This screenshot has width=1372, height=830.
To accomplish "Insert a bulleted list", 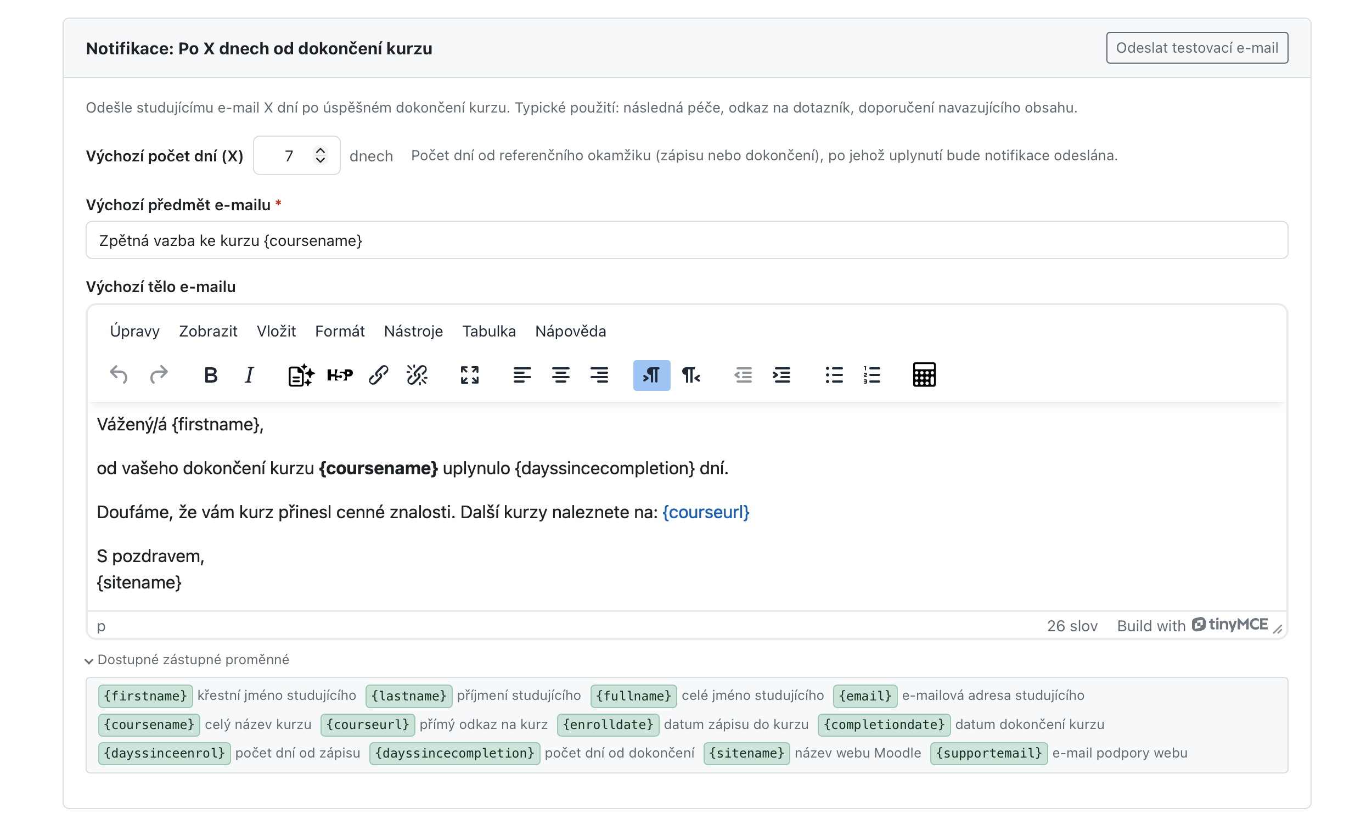I will point(834,375).
